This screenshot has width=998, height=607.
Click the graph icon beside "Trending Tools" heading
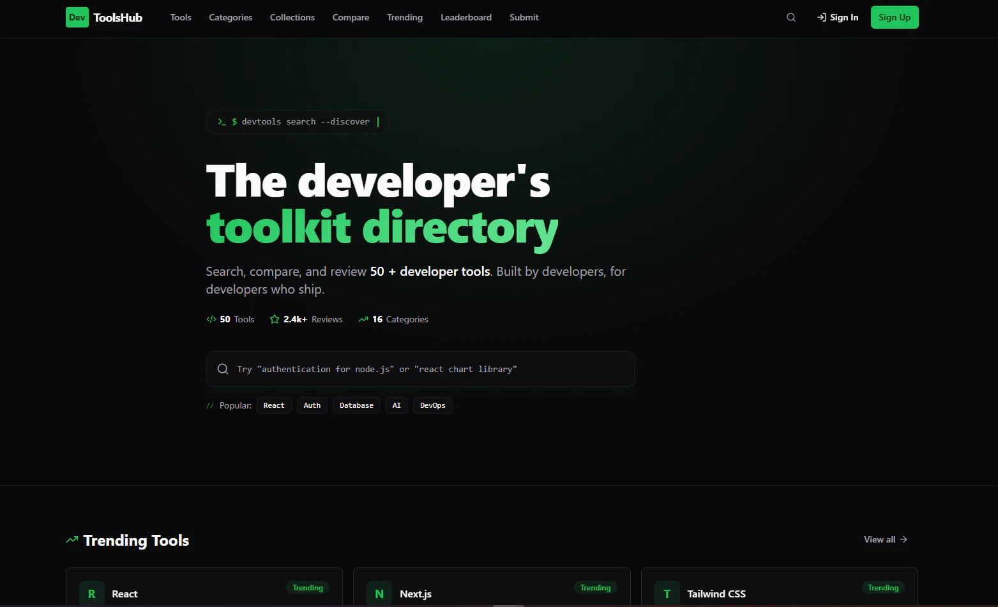pyautogui.click(x=72, y=539)
